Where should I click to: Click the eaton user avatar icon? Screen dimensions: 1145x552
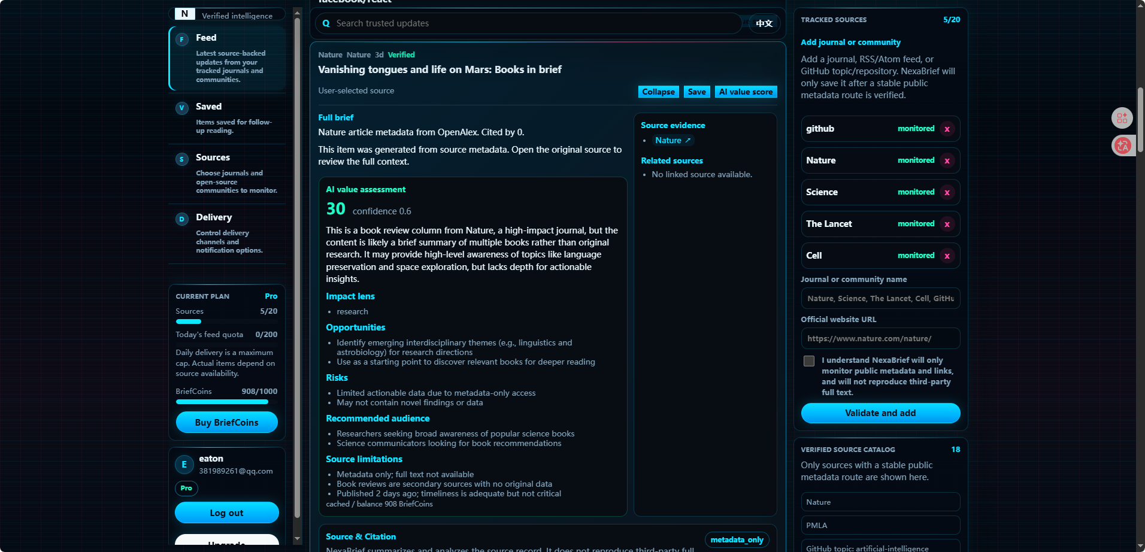(184, 465)
